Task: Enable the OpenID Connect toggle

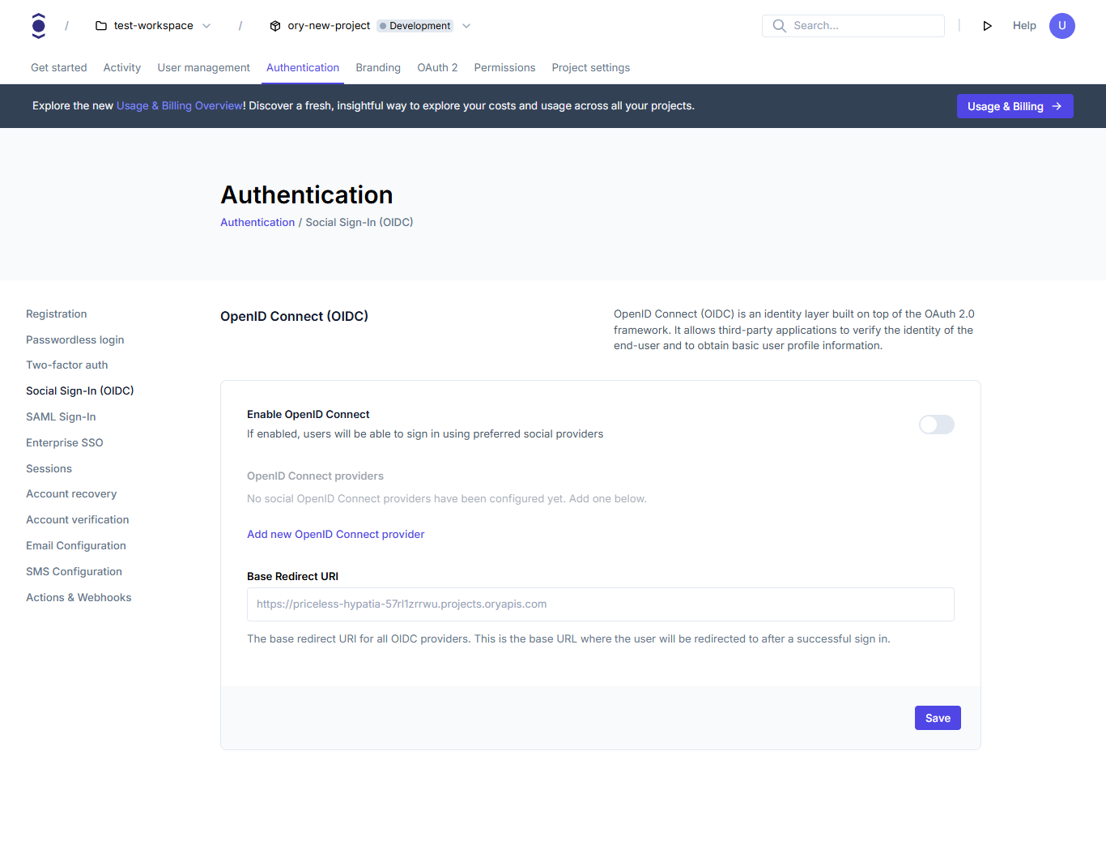Action: [936, 424]
